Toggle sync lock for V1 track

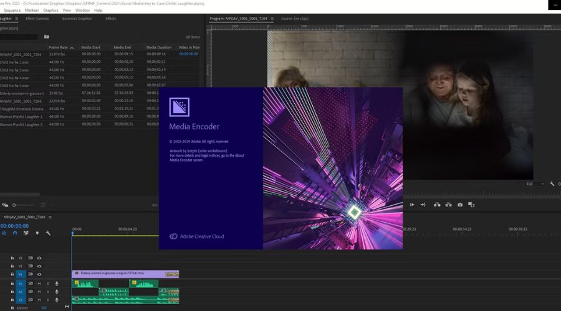(x=31, y=274)
